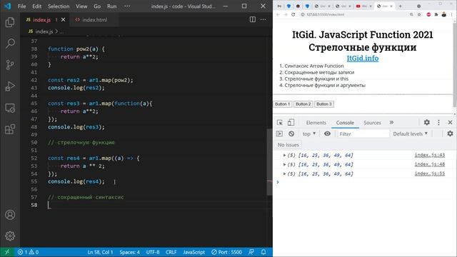457x257 pixels.
Task: Click the browser zoom magnifier icon
Action: click(x=411, y=14)
